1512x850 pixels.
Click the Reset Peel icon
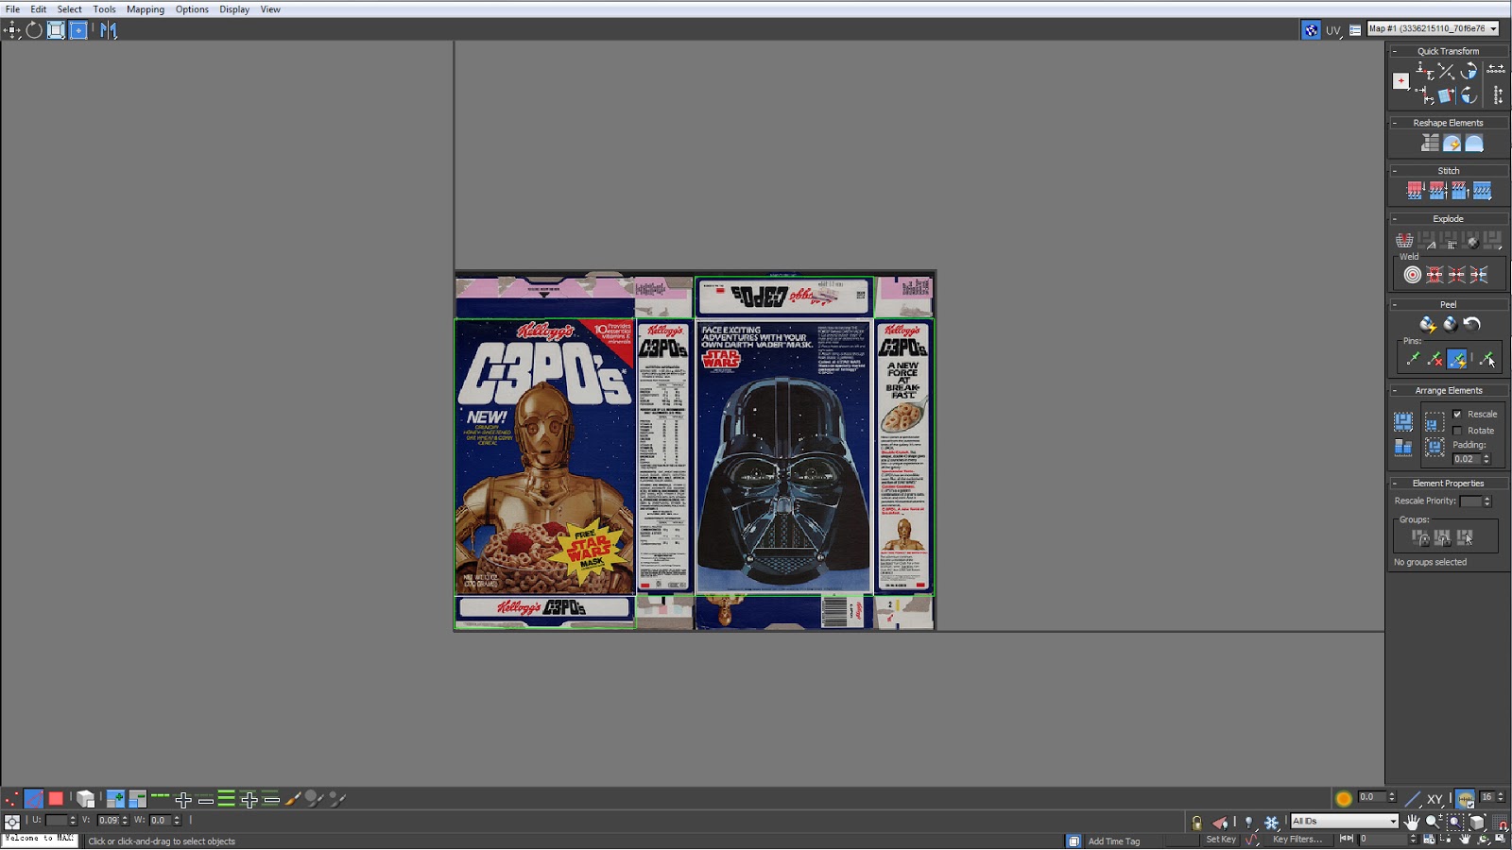point(1471,325)
